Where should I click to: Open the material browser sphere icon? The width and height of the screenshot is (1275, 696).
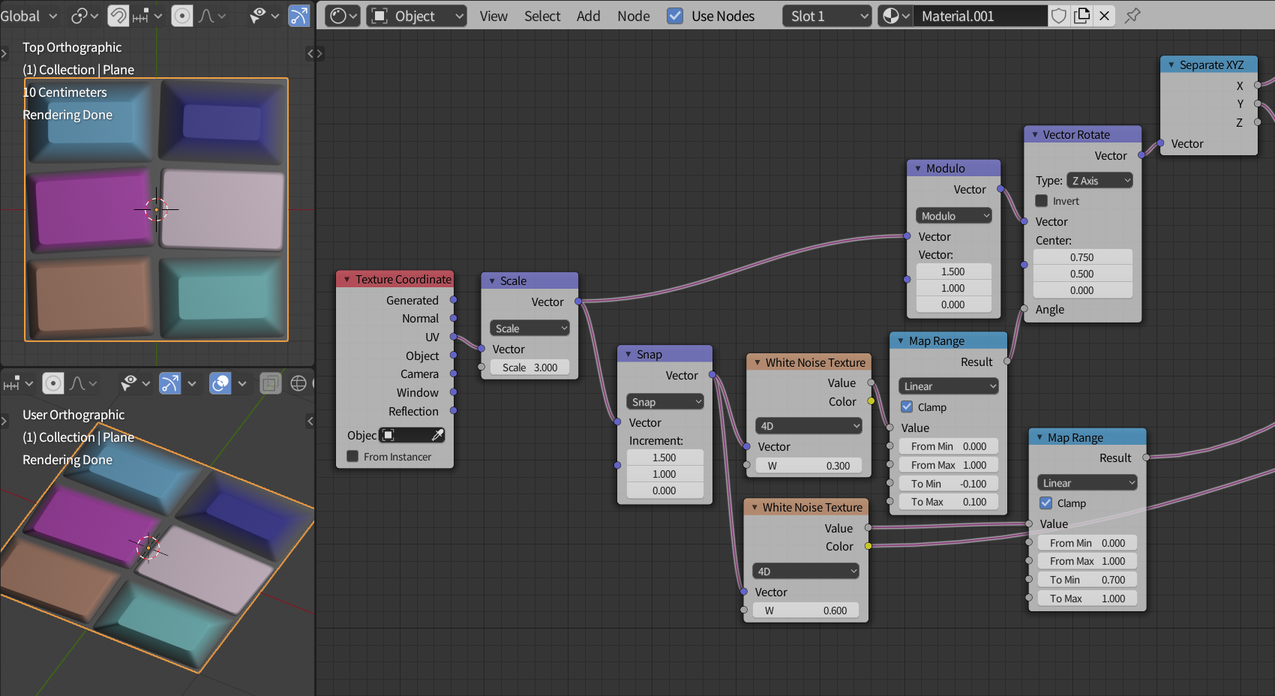coord(892,15)
